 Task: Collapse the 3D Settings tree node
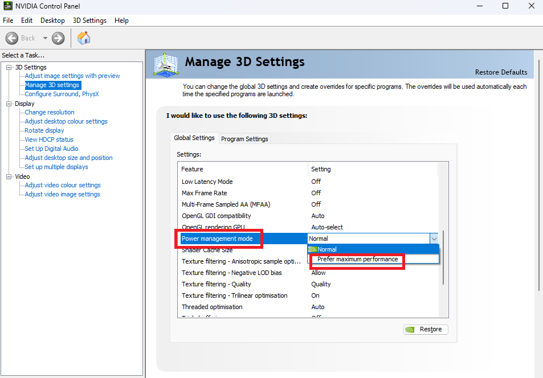tap(9, 67)
